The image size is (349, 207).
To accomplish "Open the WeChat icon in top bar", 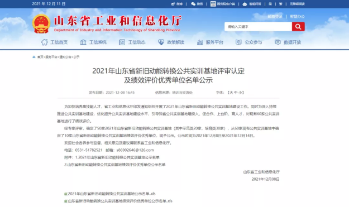I will [193, 4].
